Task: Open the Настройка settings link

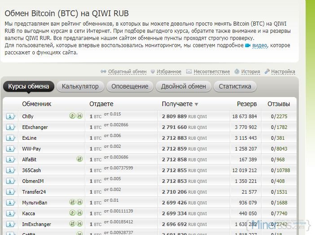Action: coord(283,71)
